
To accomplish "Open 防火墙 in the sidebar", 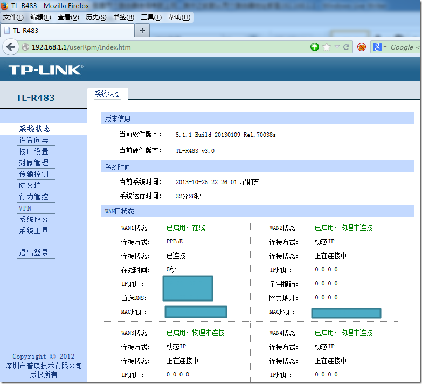I will (30, 185).
